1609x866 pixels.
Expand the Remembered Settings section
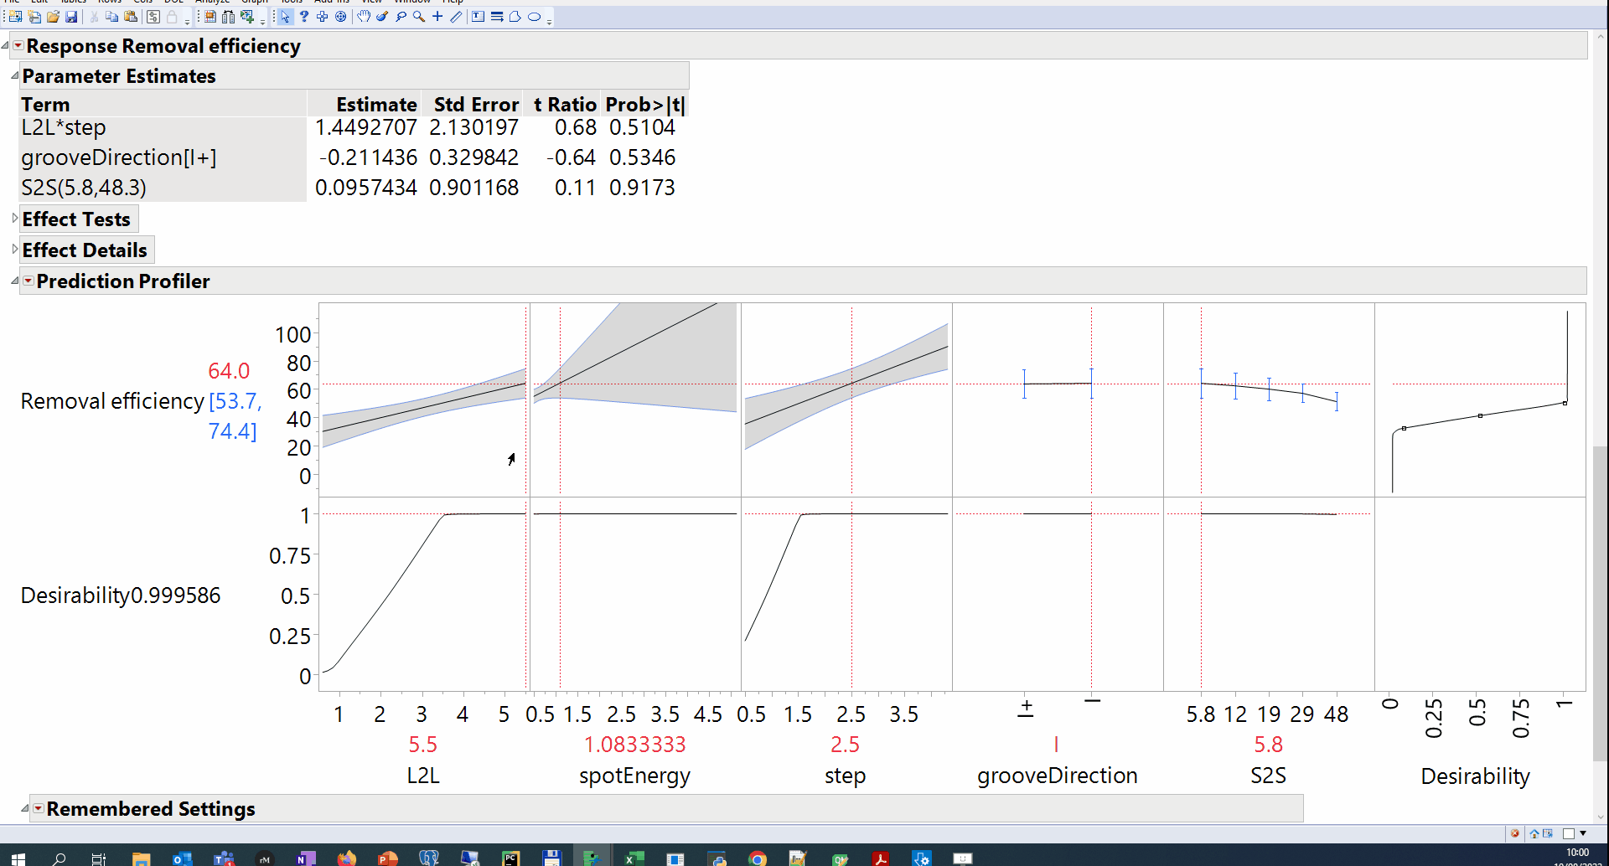25,808
